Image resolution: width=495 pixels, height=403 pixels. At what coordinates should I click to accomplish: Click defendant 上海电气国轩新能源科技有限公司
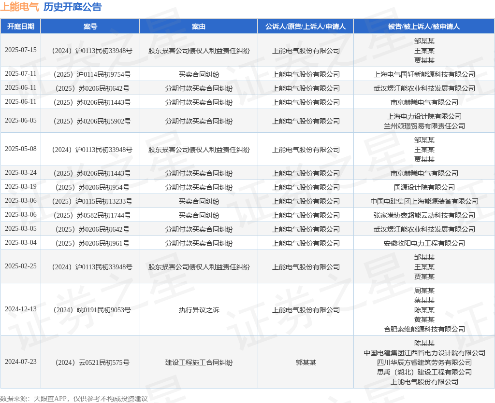coord(424,74)
